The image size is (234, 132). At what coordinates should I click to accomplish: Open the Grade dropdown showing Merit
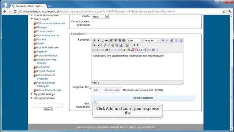(x=100, y=16)
